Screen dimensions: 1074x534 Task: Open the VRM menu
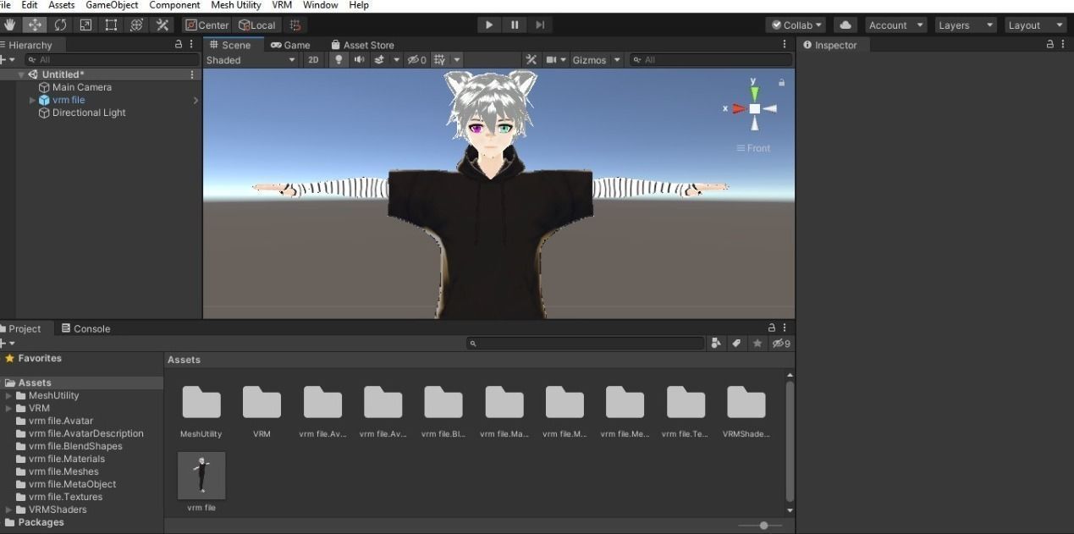(x=282, y=5)
